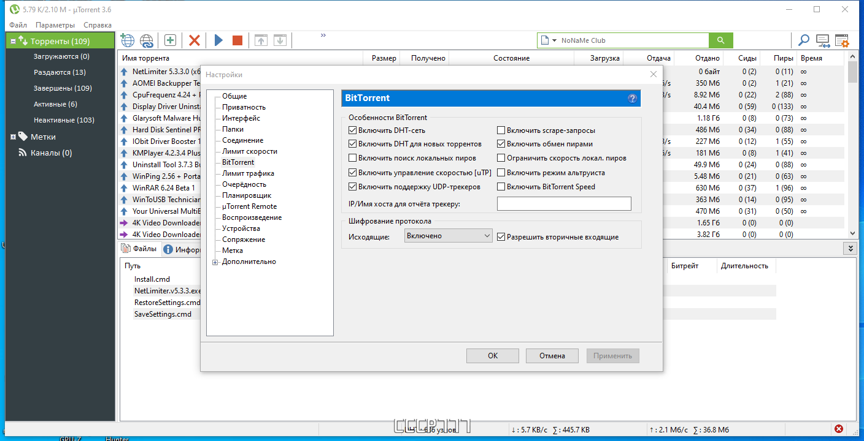Click the IP/Имя хоста input field
This screenshot has width=864, height=441.
[564, 204]
